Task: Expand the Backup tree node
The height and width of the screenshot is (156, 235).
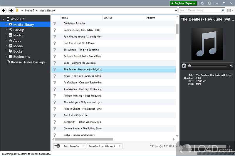Action: [6, 30]
